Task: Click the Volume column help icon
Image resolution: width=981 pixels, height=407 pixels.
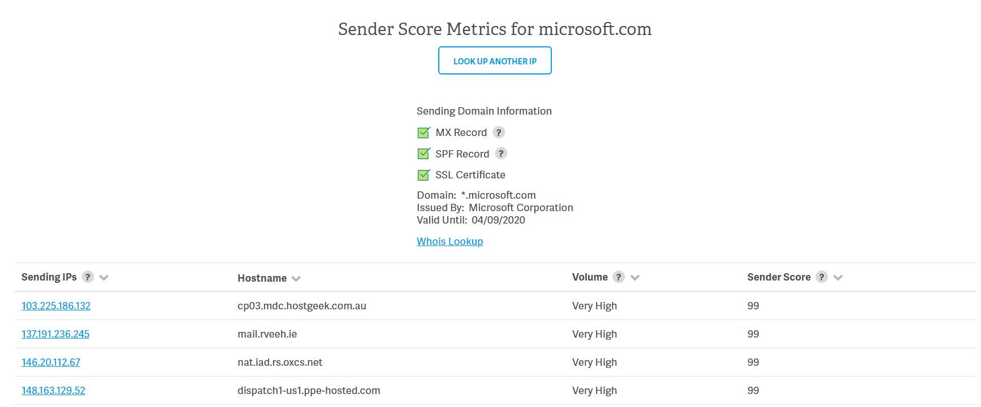Action: pyautogui.click(x=617, y=277)
